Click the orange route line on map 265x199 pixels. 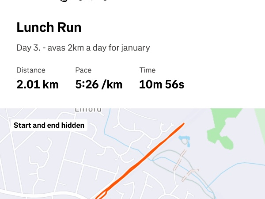point(141,159)
